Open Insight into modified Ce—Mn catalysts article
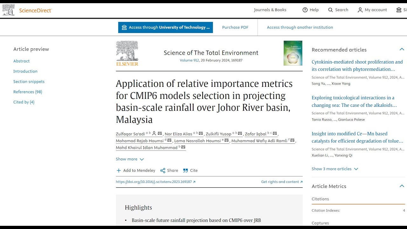Screen dimensions: 407x229 tap(357, 137)
